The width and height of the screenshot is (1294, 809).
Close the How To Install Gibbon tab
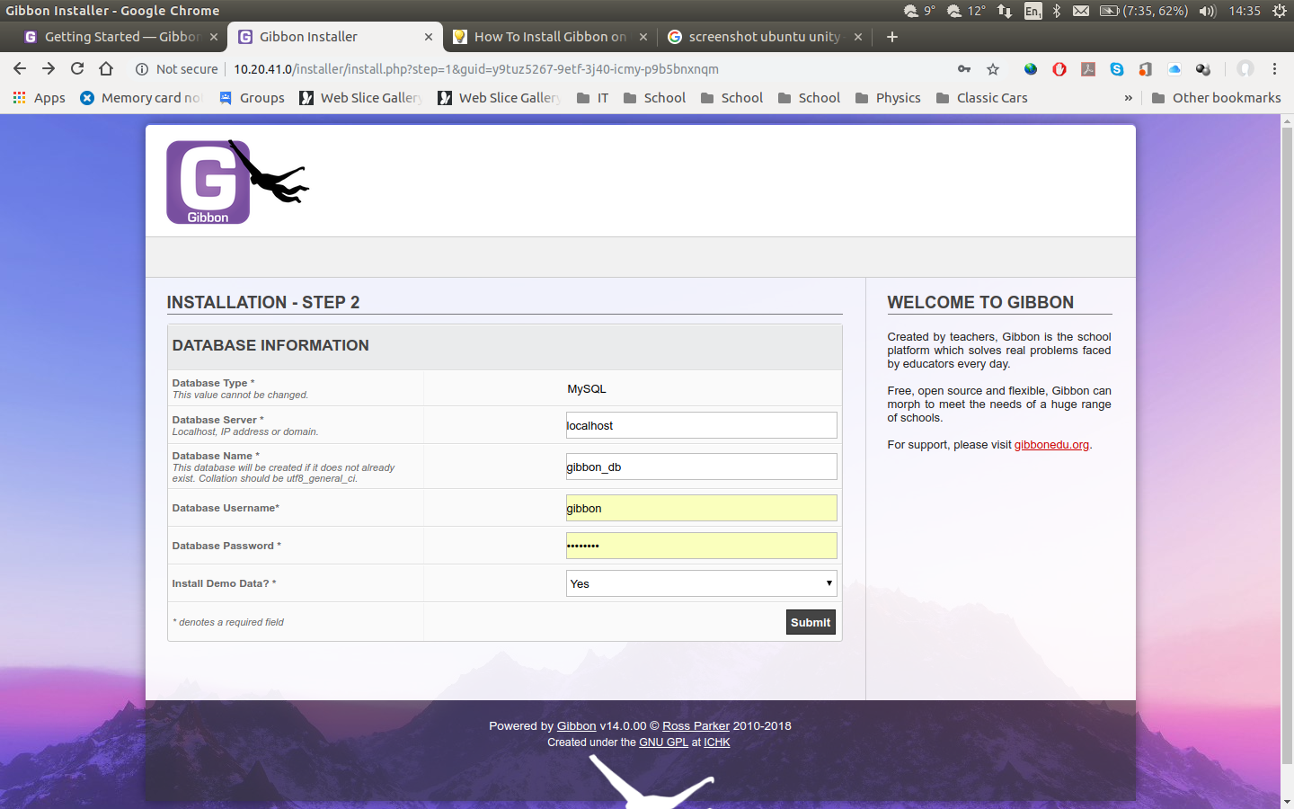(x=643, y=37)
